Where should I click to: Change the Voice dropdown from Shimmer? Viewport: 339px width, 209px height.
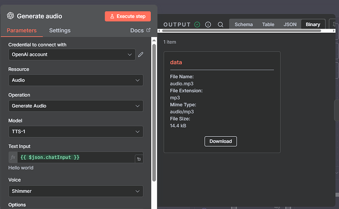(x=76, y=191)
